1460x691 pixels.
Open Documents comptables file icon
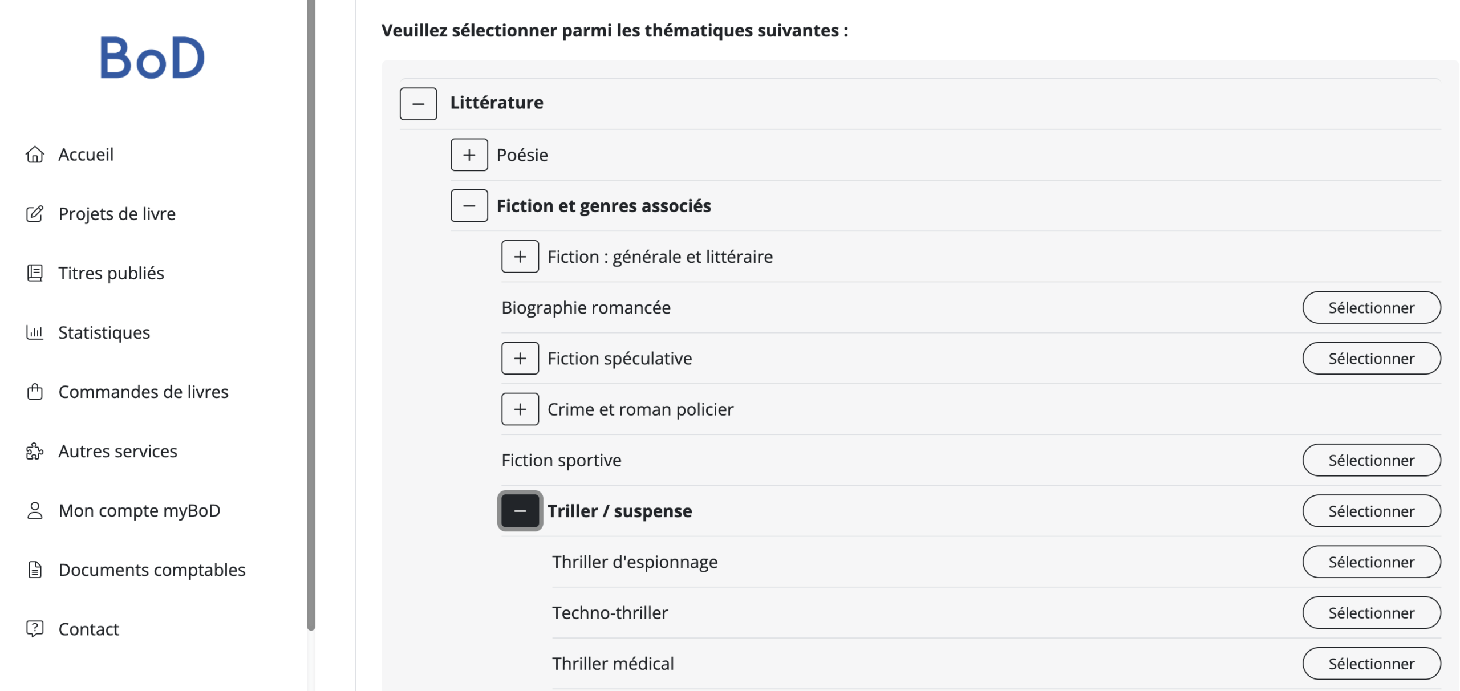pos(35,570)
